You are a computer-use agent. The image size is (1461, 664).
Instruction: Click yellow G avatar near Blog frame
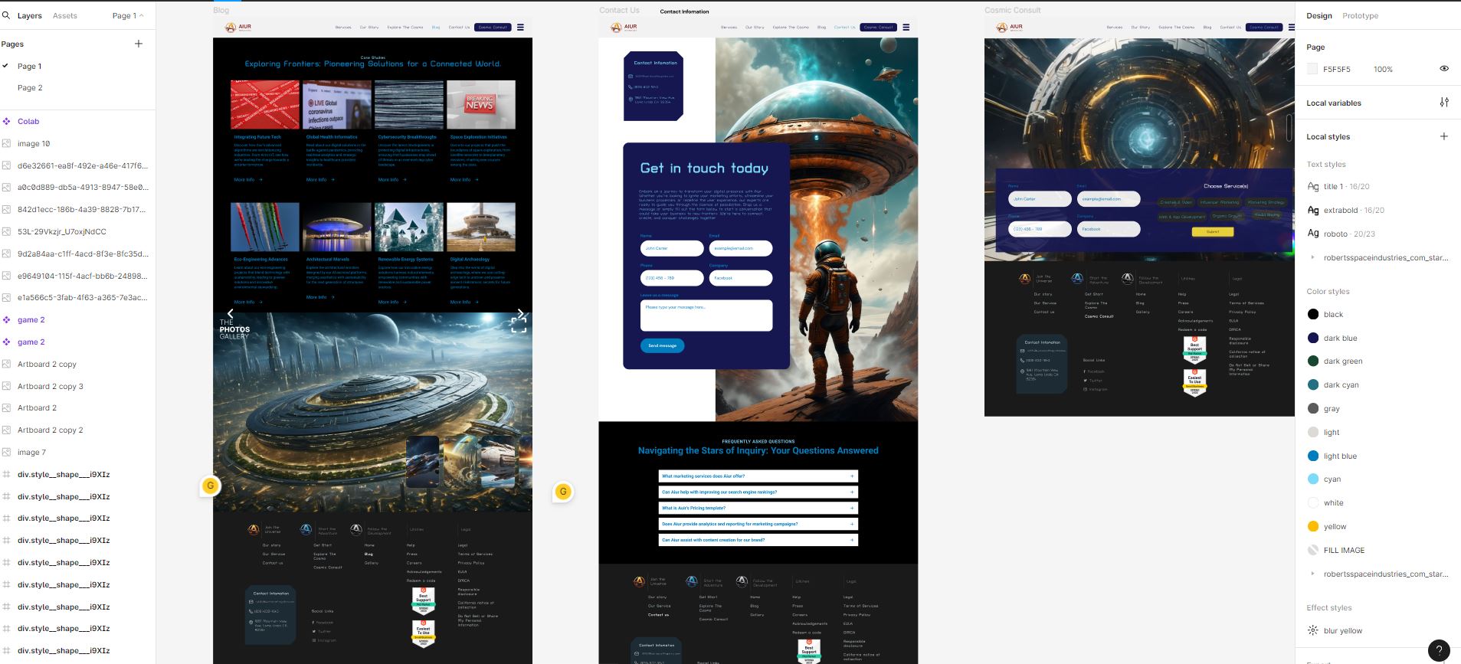(x=211, y=486)
